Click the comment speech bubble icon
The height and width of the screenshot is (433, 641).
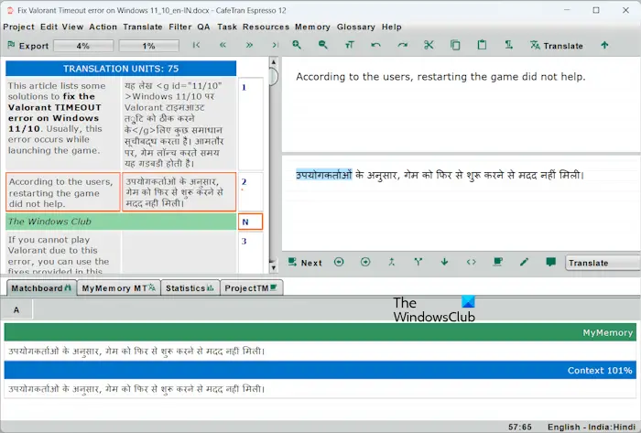tap(550, 262)
